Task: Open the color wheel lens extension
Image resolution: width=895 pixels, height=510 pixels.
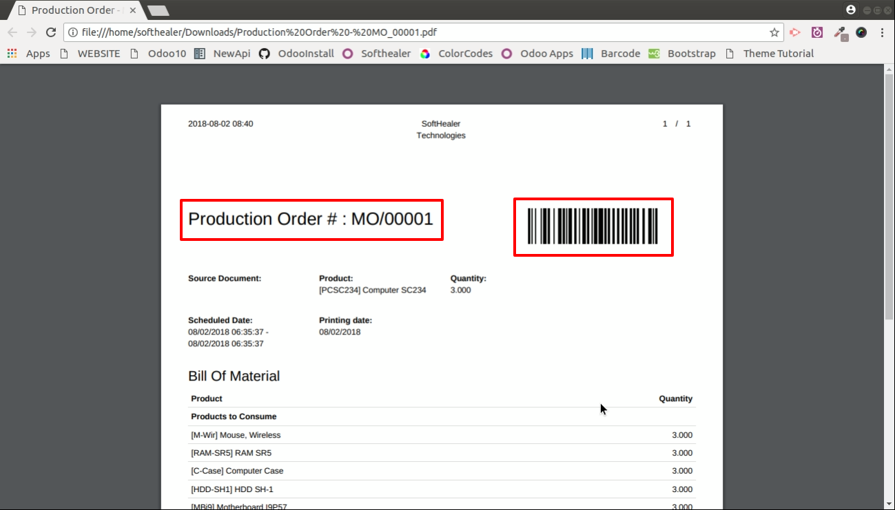Action: coord(861,32)
